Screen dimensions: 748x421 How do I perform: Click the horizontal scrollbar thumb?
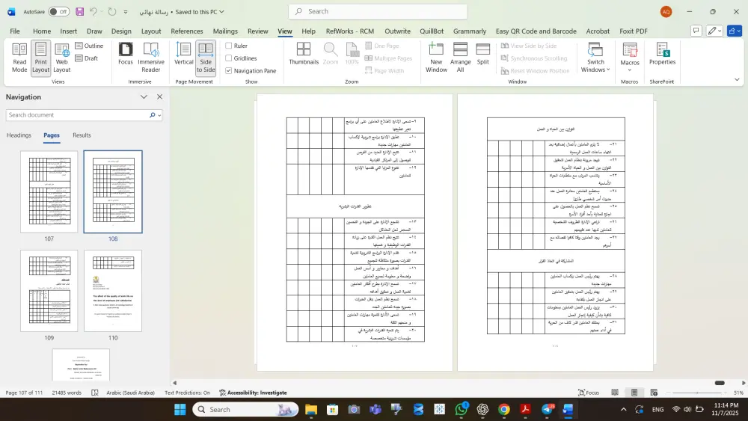coord(720,383)
